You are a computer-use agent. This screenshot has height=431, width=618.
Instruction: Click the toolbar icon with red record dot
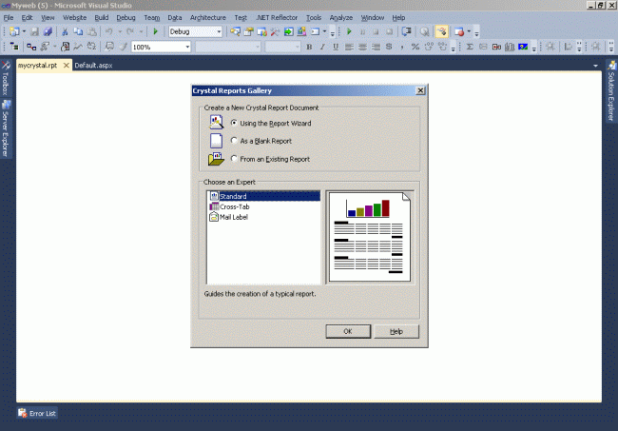click(x=459, y=31)
